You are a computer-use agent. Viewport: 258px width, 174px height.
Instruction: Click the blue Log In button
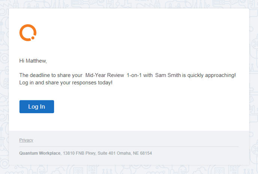click(37, 107)
